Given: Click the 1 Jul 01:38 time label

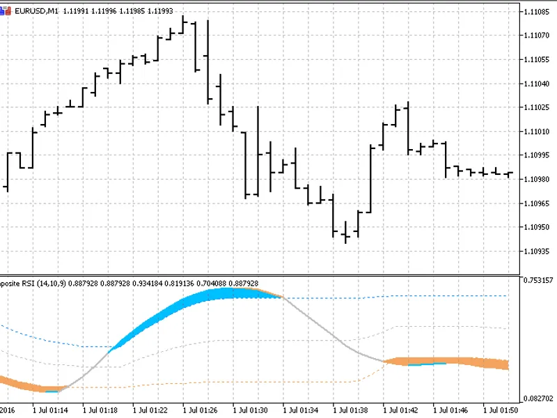Looking at the screenshot, I should [x=351, y=410].
